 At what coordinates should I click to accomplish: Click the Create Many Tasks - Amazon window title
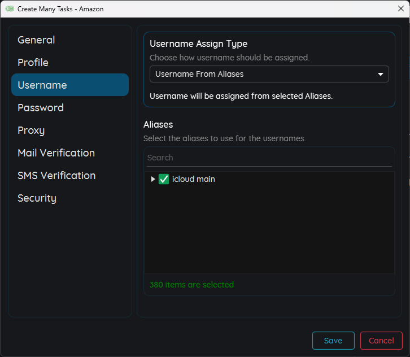pos(60,9)
